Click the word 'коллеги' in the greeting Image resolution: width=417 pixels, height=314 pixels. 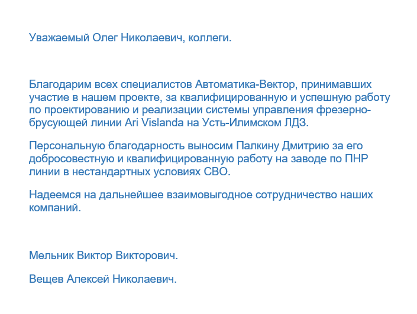pos(208,37)
